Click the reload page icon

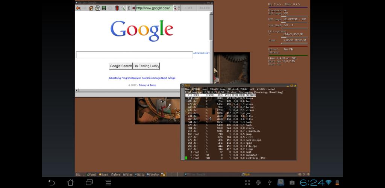(x=97, y=8)
